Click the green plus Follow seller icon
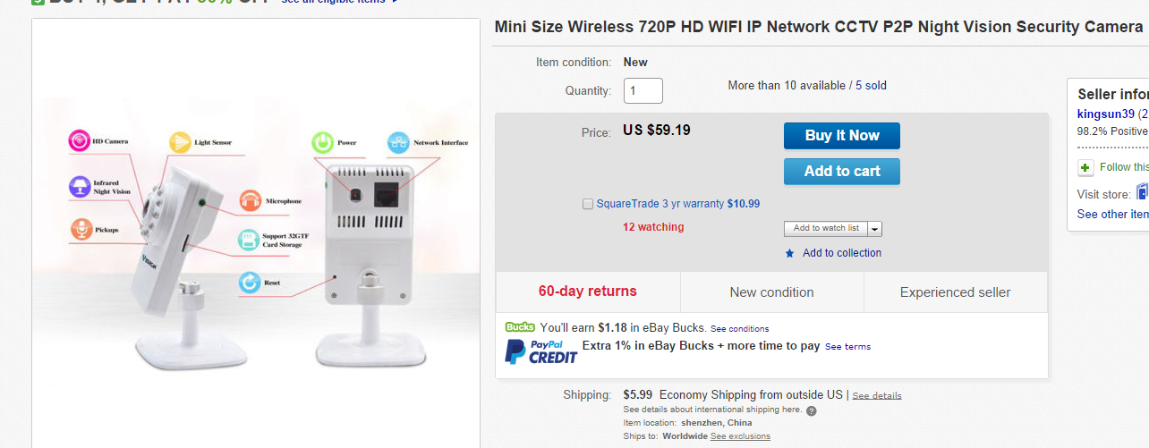The height and width of the screenshot is (448, 1149). (x=1085, y=167)
